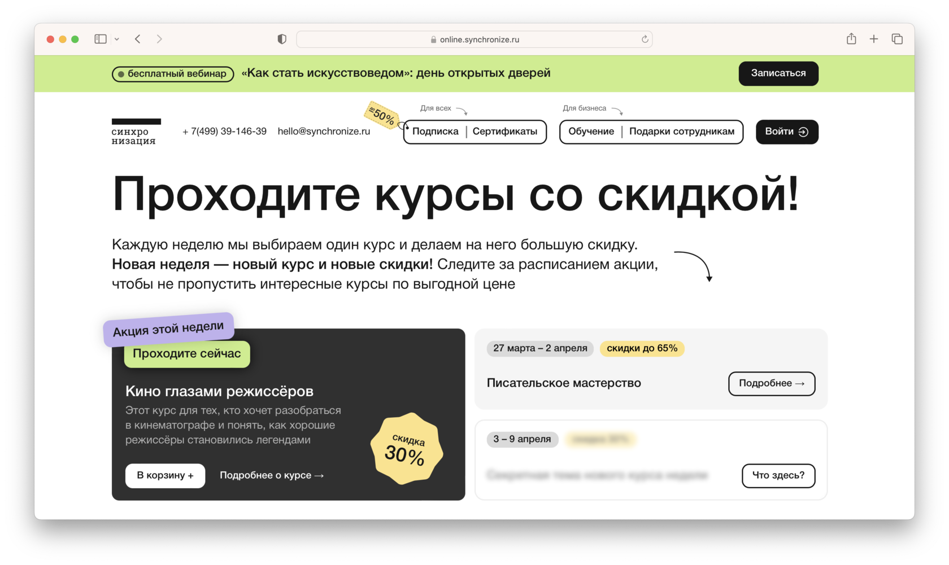Image resolution: width=949 pixels, height=565 pixels.
Task: Toggle the Safari sidebar icon
Action: [x=101, y=39]
